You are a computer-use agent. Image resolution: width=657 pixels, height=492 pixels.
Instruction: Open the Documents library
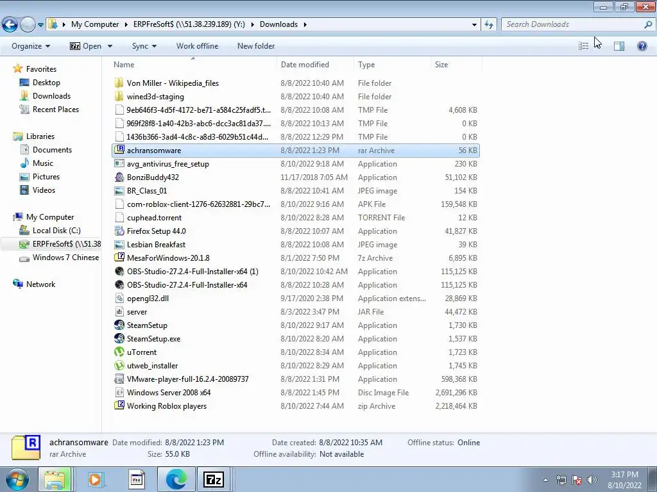click(x=52, y=150)
